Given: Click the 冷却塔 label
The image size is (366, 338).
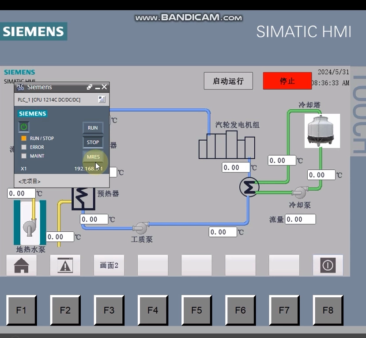Looking at the screenshot, I should tap(309, 105).
